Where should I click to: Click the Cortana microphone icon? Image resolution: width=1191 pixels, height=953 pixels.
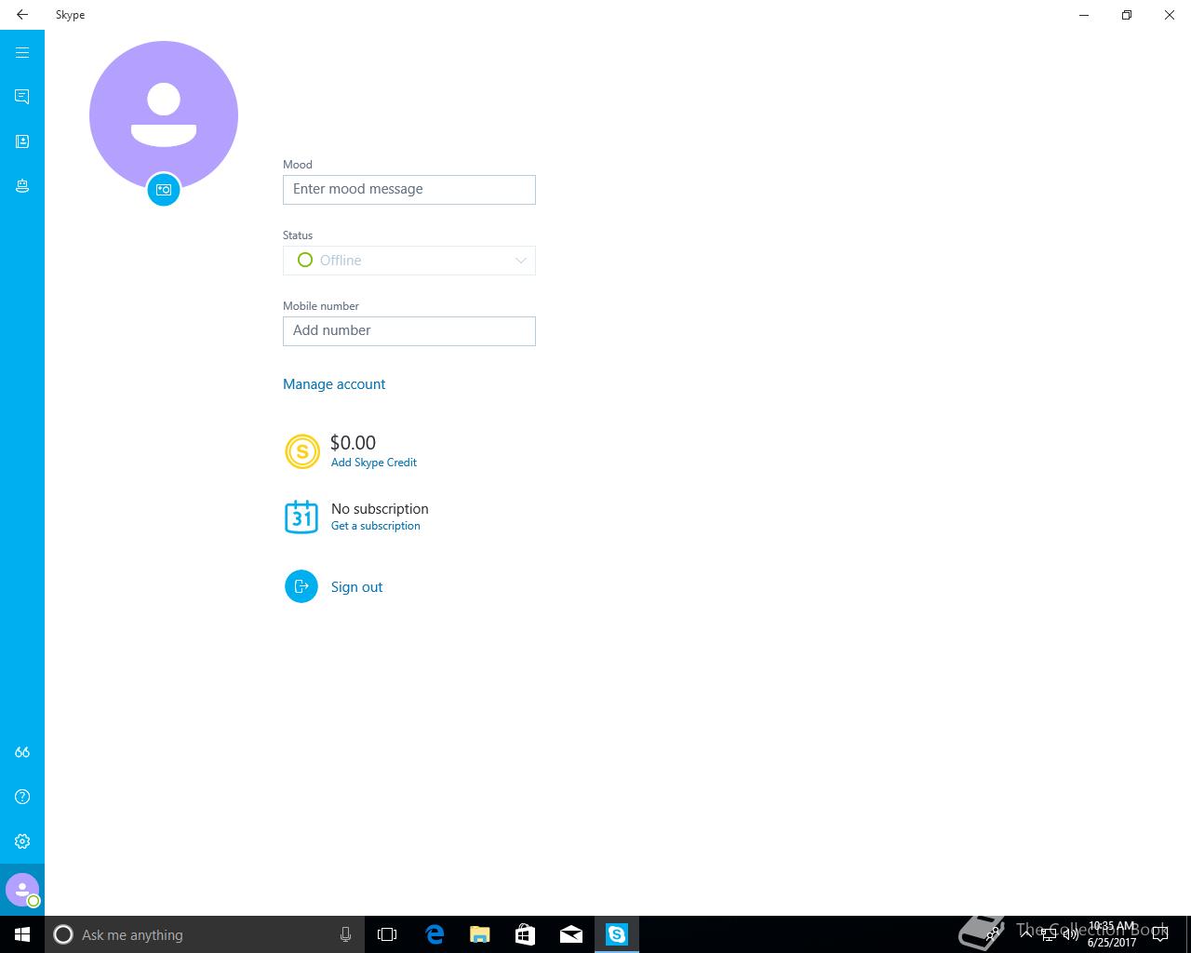[x=345, y=934]
